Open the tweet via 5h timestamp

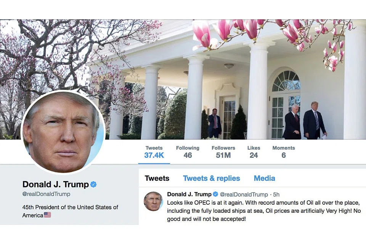276,194
